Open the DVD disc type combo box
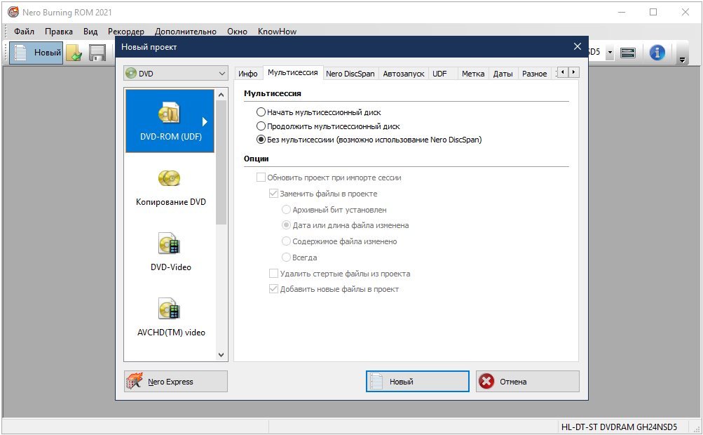703x435 pixels. point(176,74)
